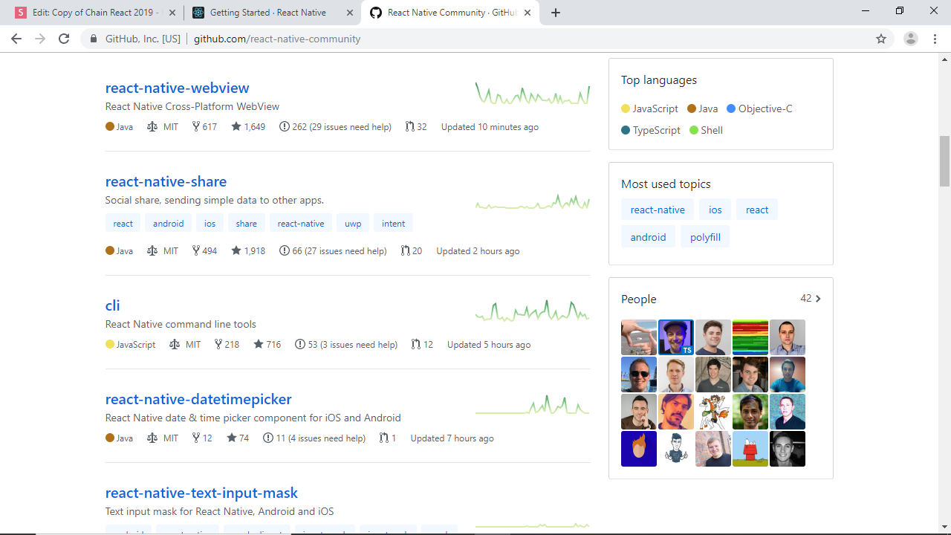Expand the People list with 42 members
Viewport: 951px width, 535px height.
811,299
